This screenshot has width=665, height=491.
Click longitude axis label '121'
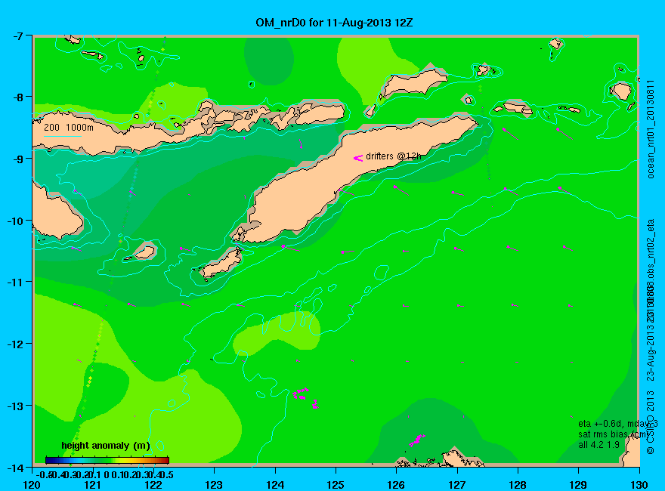(x=93, y=485)
